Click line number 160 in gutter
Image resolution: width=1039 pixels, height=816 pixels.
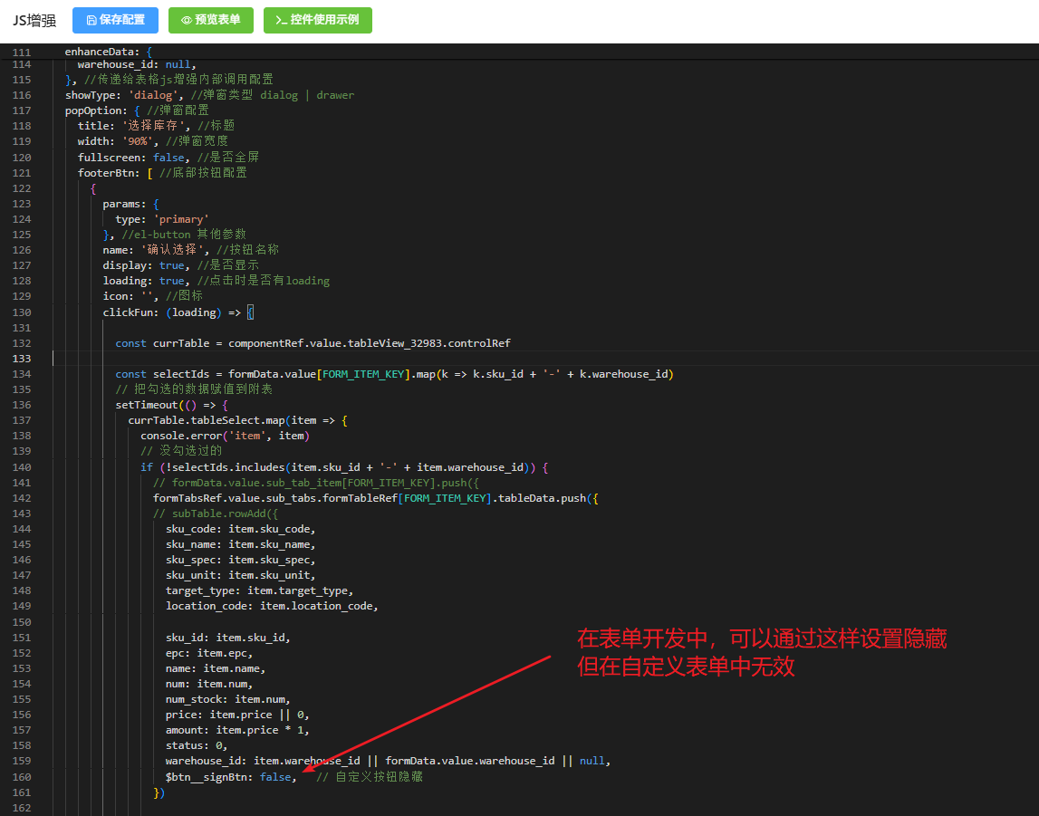22,777
